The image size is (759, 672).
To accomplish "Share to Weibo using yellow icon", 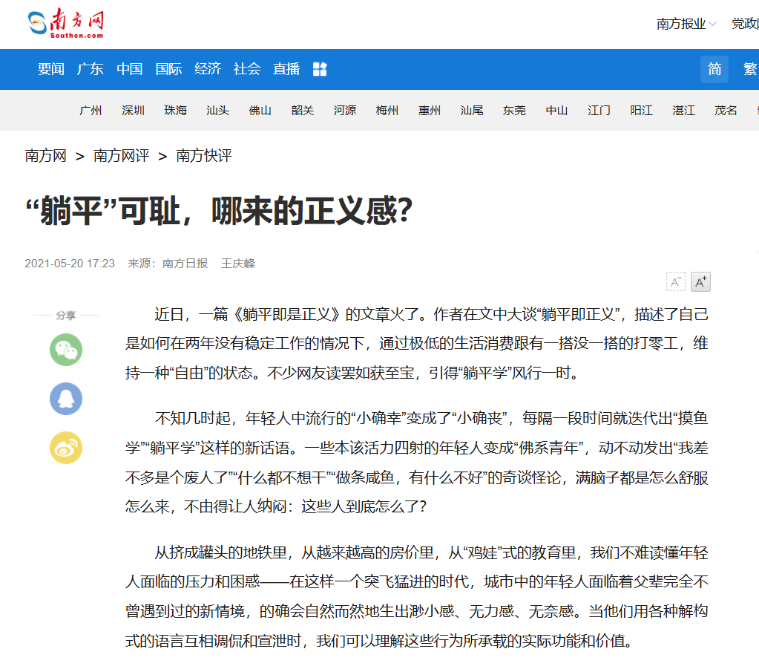I will (66, 448).
